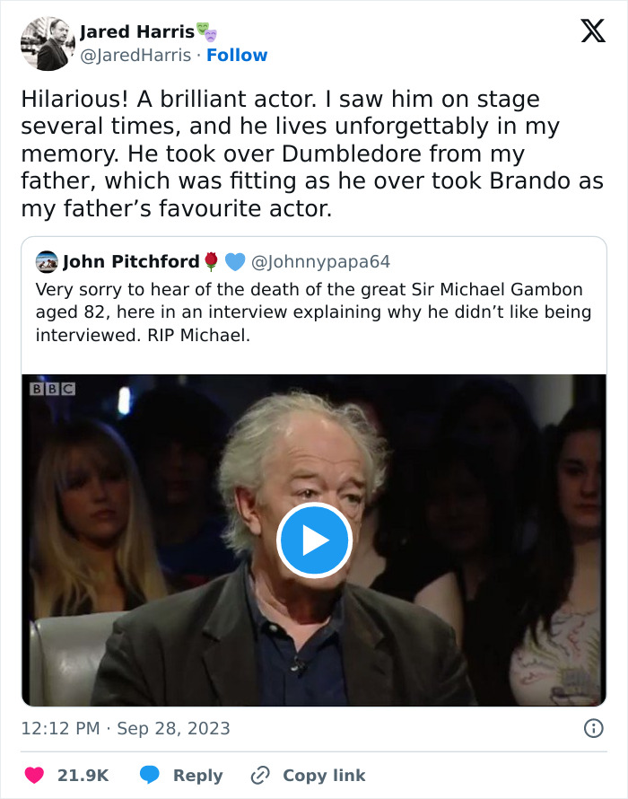
Task: Open the @JaredHarris profile handle
Action: [x=136, y=55]
